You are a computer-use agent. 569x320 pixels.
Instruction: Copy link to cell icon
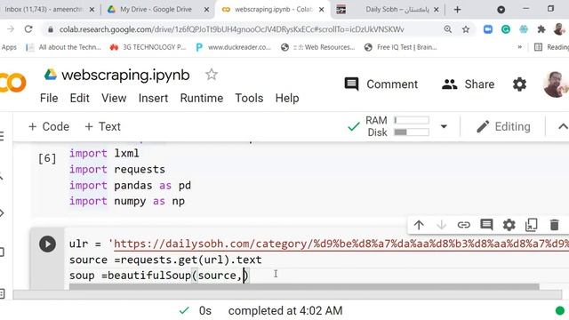coord(464,225)
